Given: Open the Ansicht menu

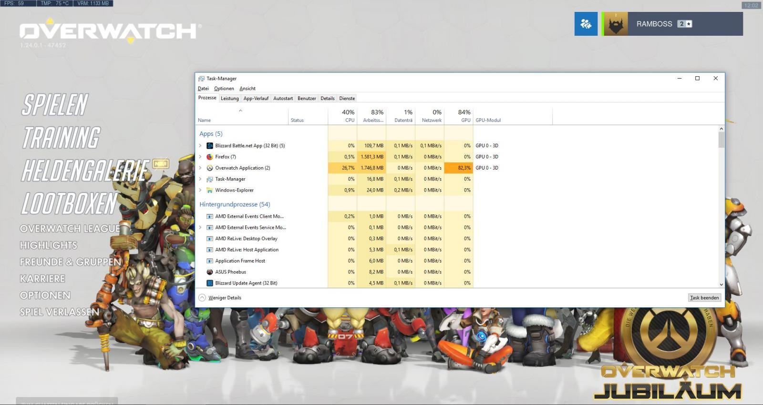Looking at the screenshot, I should click(247, 89).
